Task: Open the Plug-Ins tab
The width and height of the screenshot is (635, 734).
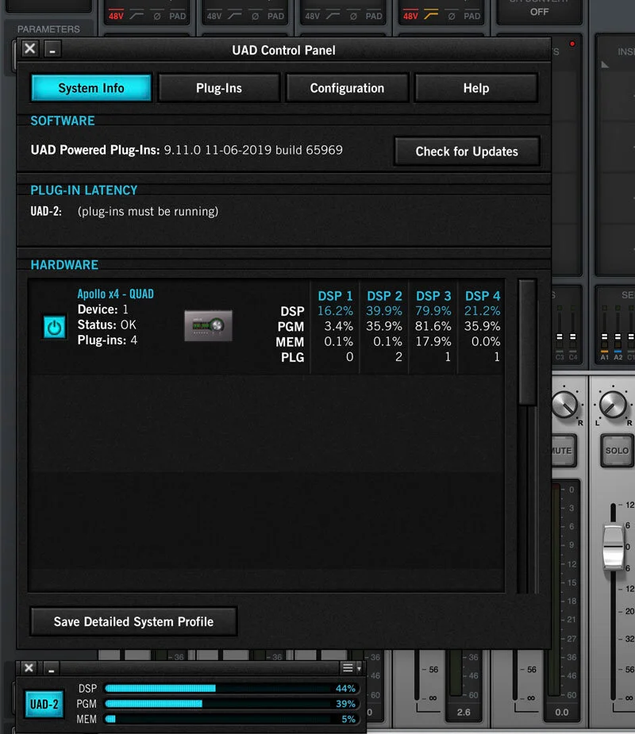Action: 219,88
